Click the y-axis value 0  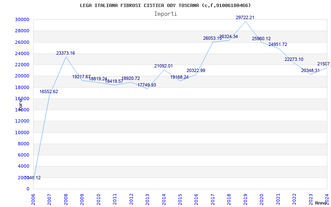pos(28,189)
